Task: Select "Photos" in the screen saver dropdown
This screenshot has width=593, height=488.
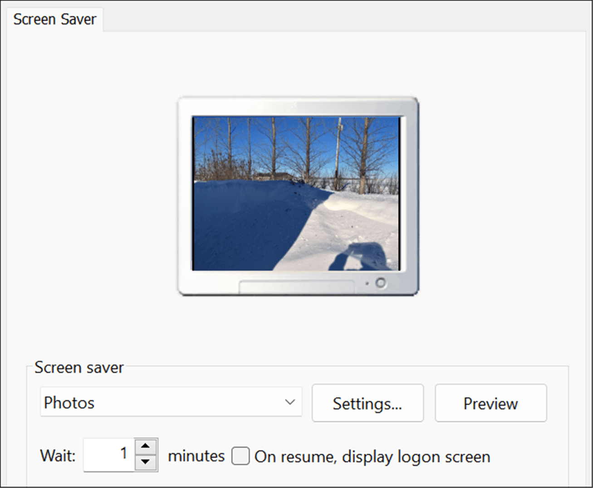Action: (170, 402)
